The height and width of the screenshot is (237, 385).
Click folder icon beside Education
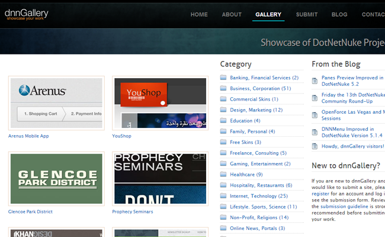click(223, 121)
